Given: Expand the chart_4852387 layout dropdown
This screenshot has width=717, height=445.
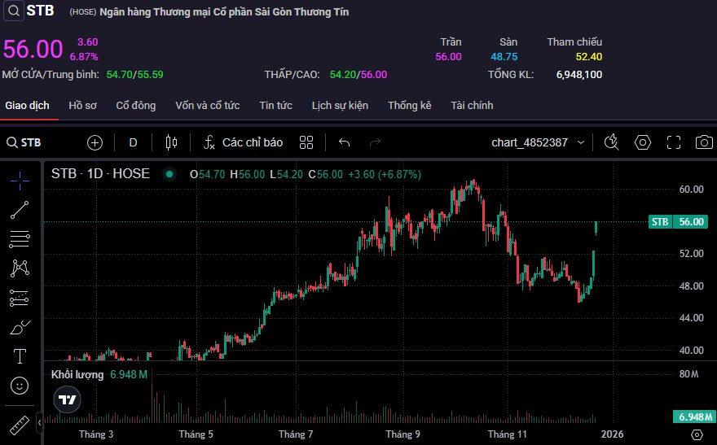Looking at the screenshot, I should pos(538,143).
